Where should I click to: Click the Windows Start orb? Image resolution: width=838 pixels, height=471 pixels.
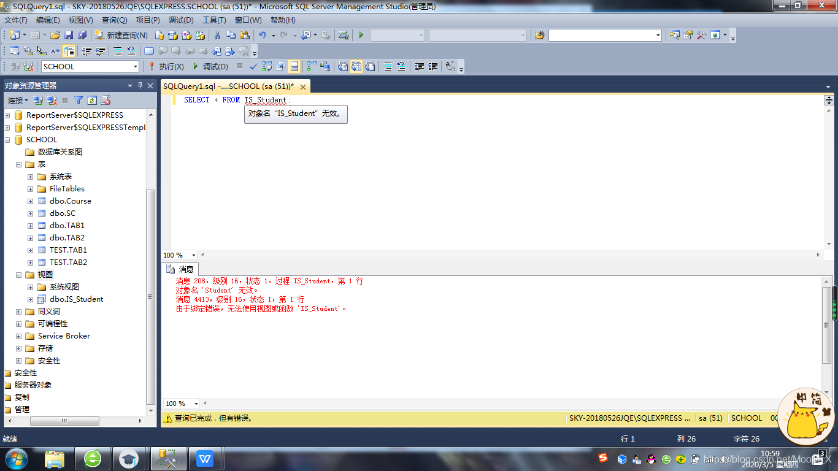point(17,459)
